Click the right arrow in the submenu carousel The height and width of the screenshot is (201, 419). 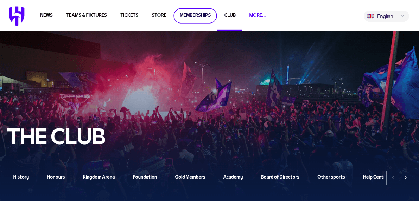(x=405, y=178)
